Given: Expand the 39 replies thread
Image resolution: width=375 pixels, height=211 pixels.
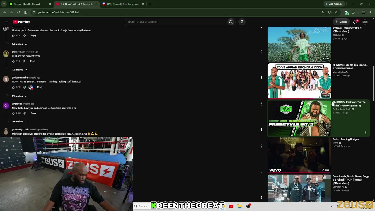Looking at the screenshot, I should [x=20, y=96].
